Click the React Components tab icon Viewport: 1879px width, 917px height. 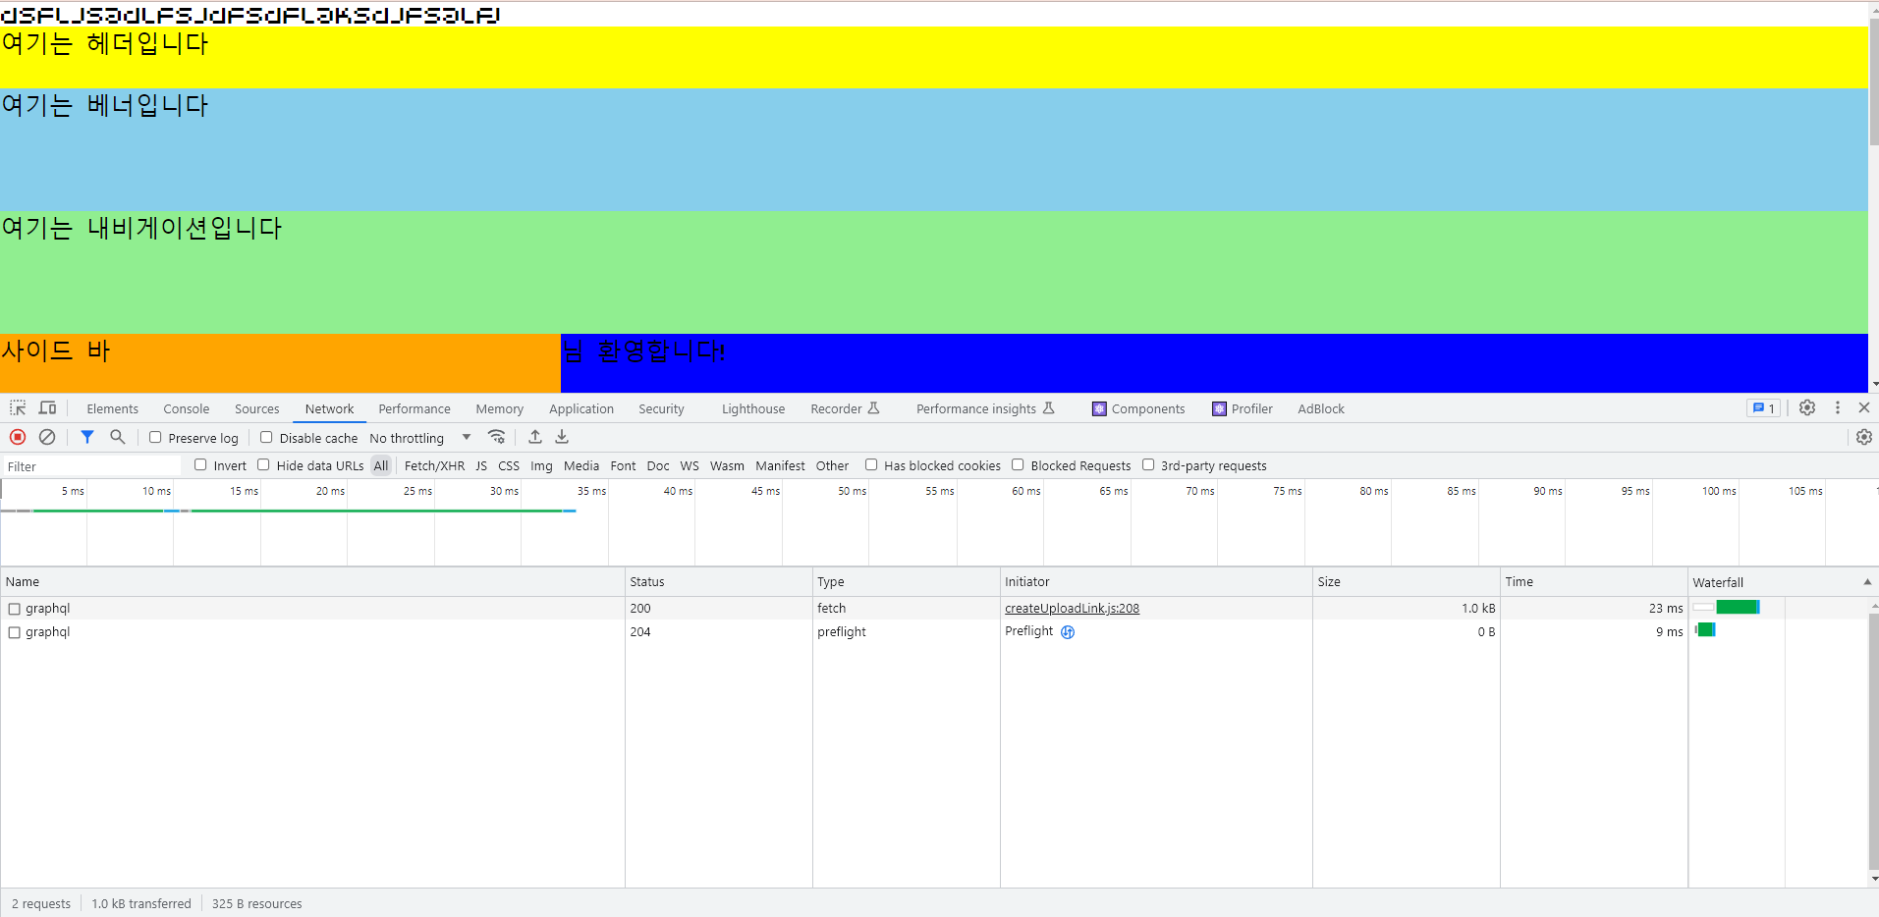point(1099,409)
